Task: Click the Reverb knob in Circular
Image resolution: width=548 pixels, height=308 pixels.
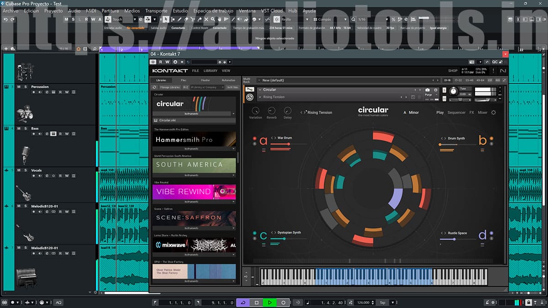Action: [x=271, y=110]
